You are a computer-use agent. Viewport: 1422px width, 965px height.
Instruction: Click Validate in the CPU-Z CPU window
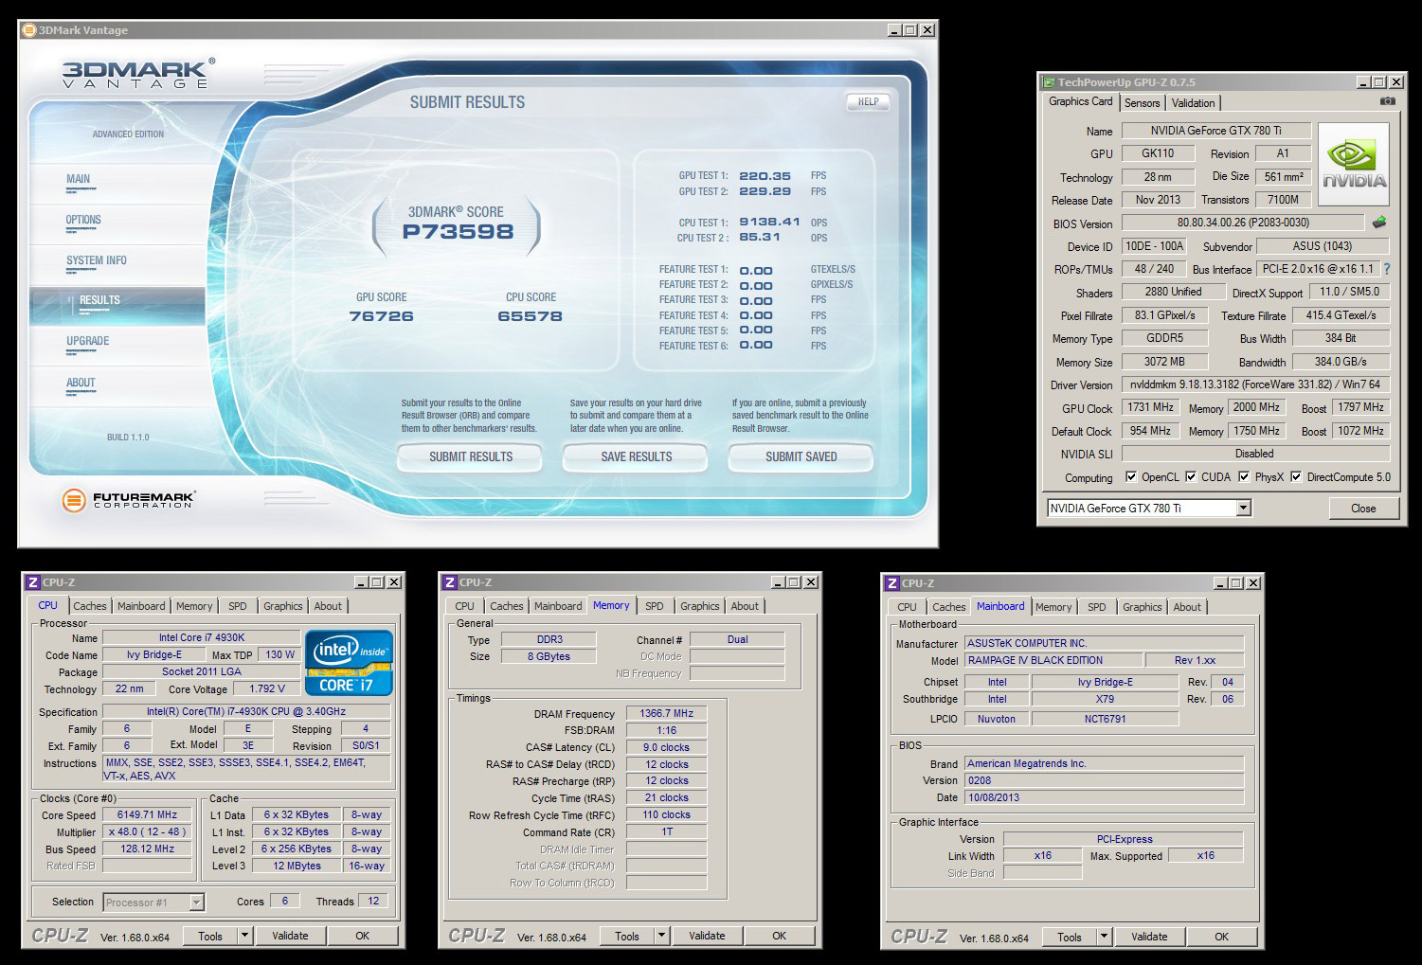point(290,936)
